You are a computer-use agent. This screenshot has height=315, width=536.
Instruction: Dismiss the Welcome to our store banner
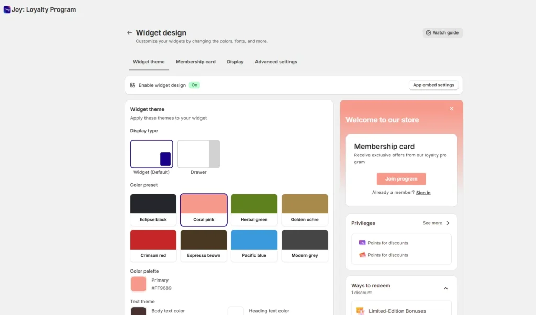[451, 108]
